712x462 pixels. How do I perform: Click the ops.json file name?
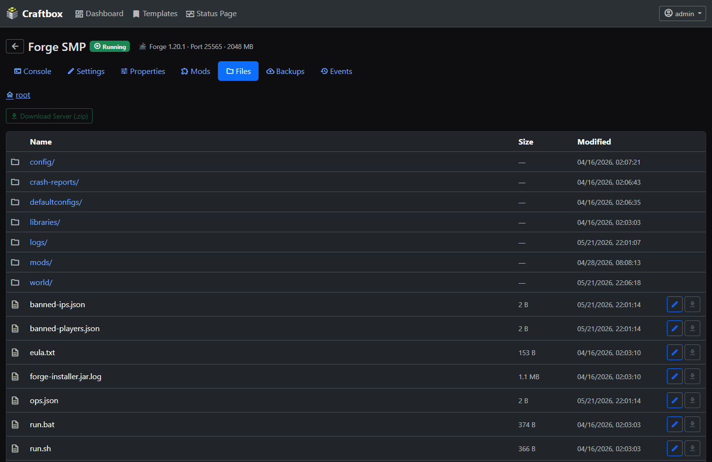(x=44, y=400)
